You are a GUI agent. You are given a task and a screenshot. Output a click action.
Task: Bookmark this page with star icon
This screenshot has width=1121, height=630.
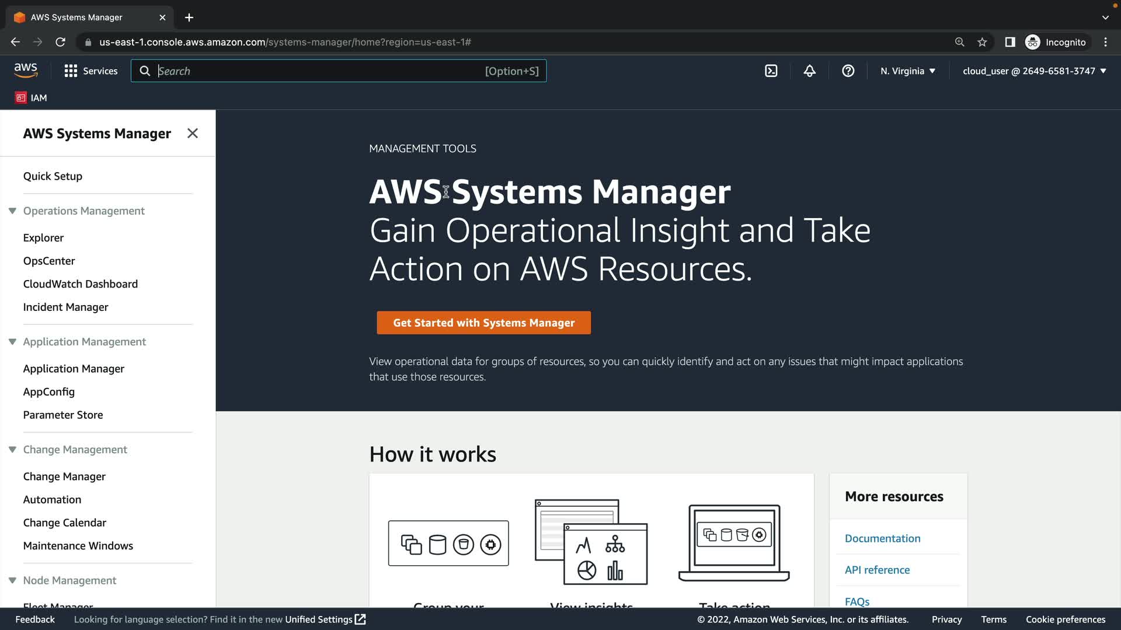(x=982, y=42)
